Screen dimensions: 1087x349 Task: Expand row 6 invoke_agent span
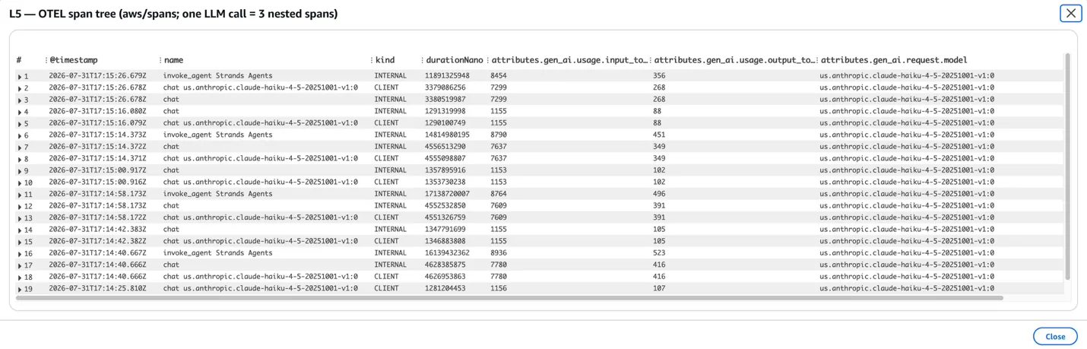tap(20, 135)
